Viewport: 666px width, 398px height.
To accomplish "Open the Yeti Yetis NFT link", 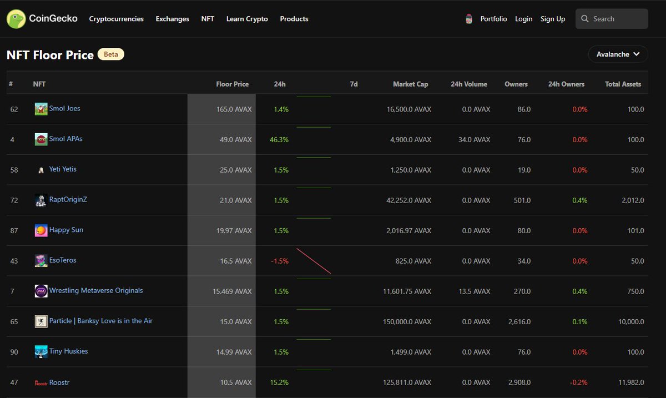I will pyautogui.click(x=63, y=169).
